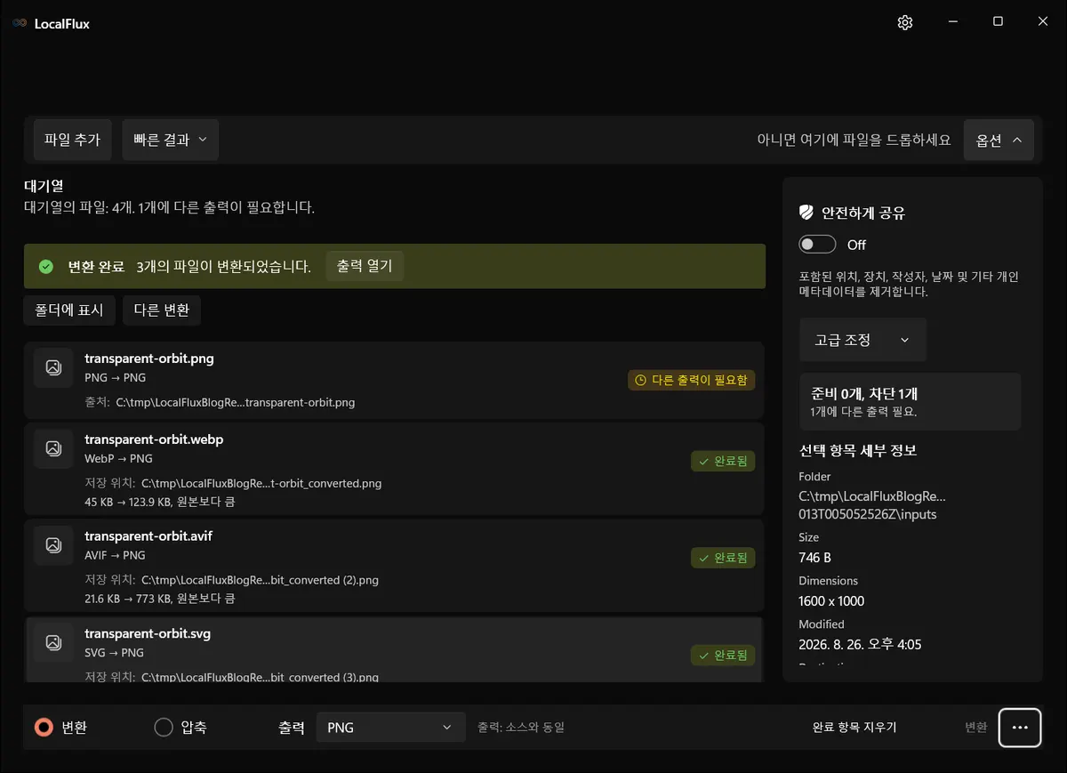The height and width of the screenshot is (773, 1067).
Task: Click the png row source path text
Action: [236, 402]
